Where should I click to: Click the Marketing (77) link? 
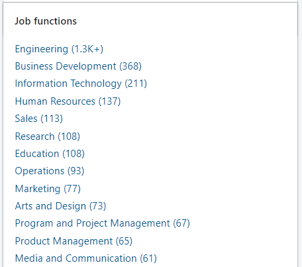click(x=48, y=189)
